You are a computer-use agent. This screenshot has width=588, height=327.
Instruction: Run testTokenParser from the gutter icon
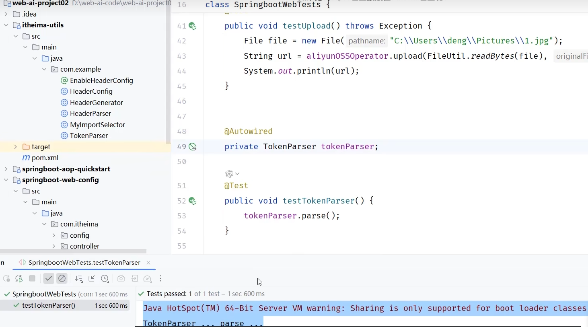tap(193, 201)
